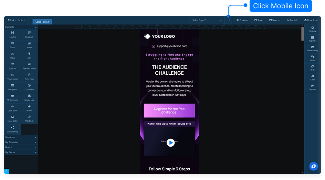Open the Inspector panel

point(312,39)
